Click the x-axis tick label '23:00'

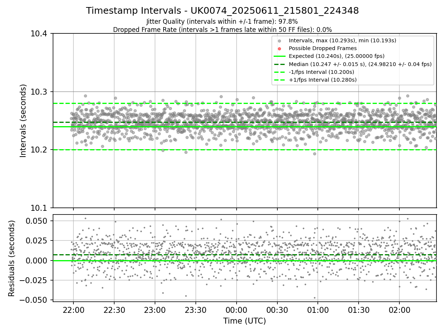tap(155, 310)
